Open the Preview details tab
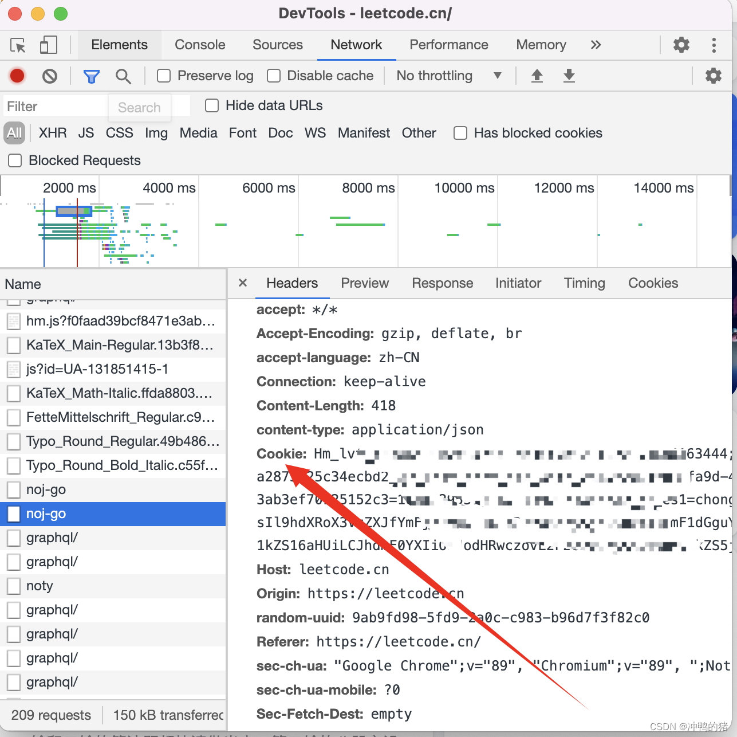737x737 pixels. [365, 283]
